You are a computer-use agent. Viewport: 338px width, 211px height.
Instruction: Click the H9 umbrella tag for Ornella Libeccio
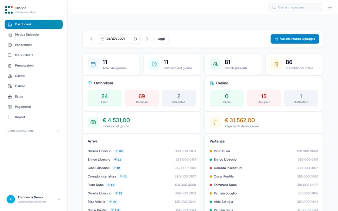[x=119, y=151]
